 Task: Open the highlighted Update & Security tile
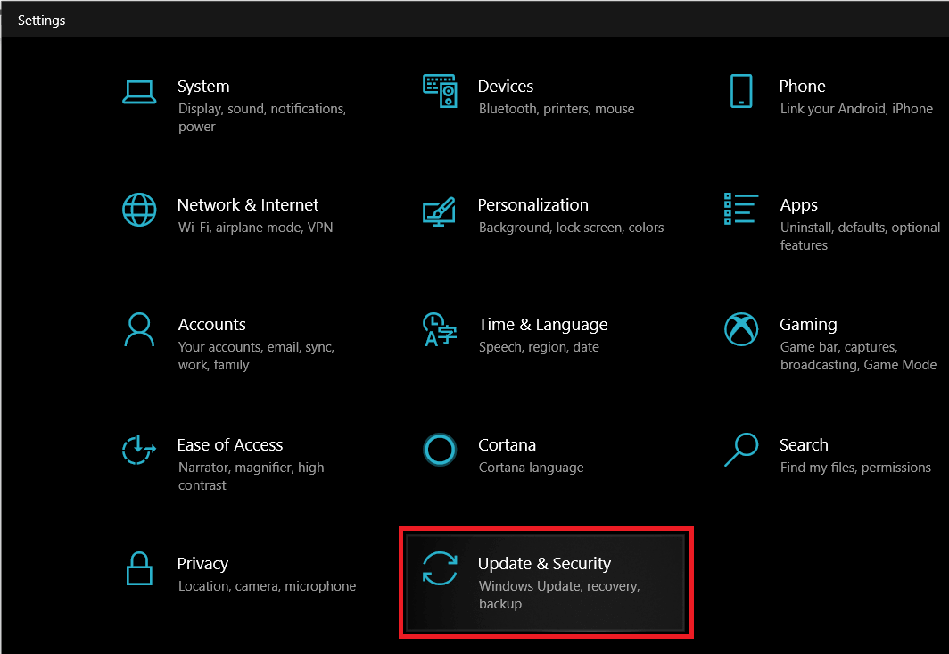[545, 582]
